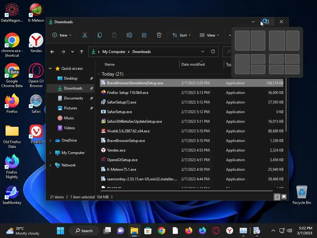The height and width of the screenshot is (238, 317).
Task: Click Windows Start button on taskbar
Action: (x=60, y=231)
